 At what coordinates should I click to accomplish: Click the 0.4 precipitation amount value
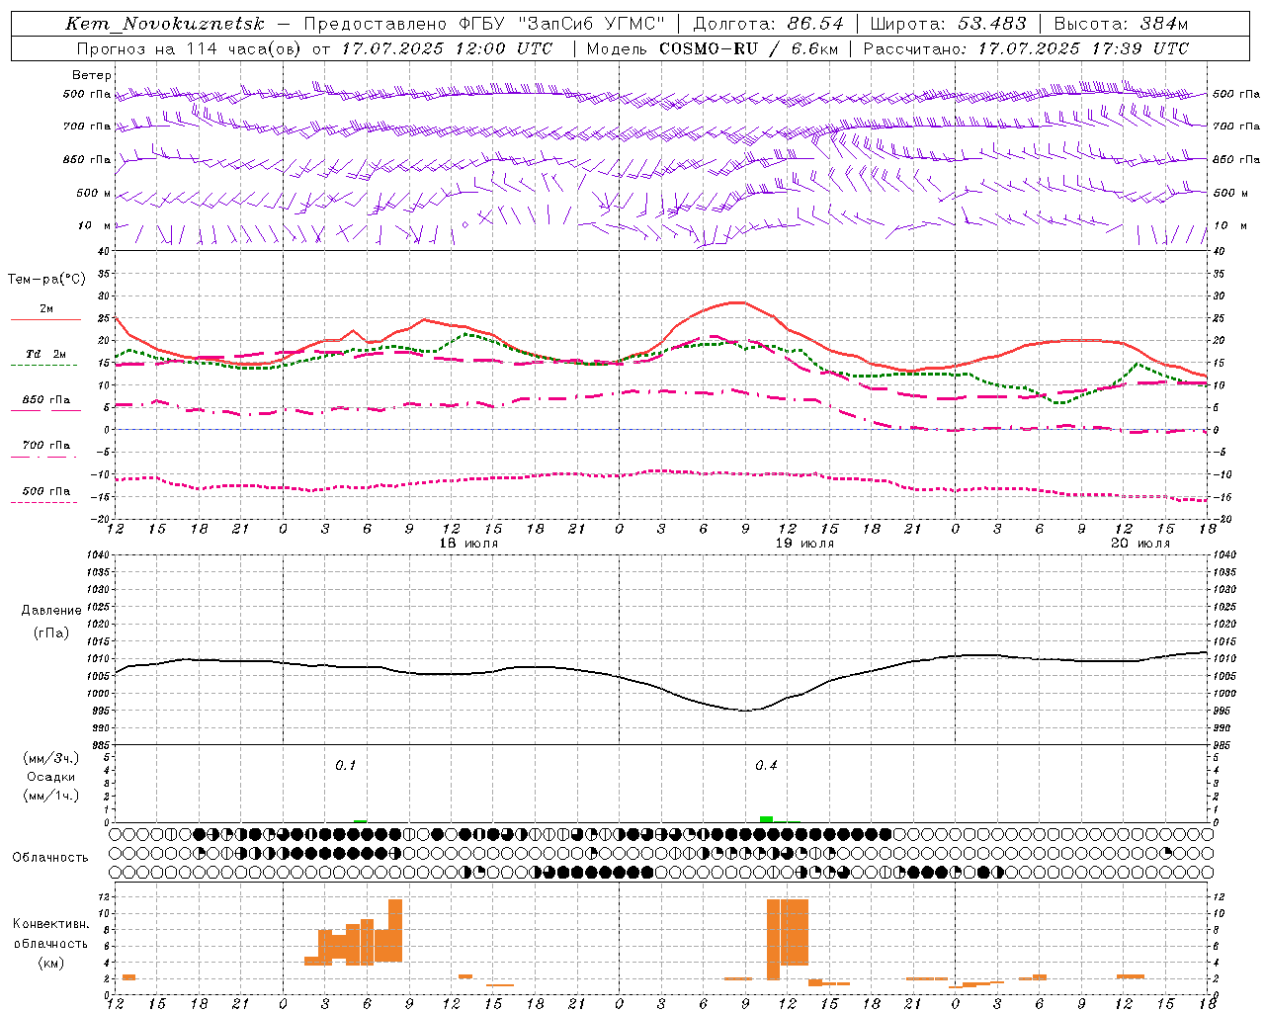pos(766,766)
